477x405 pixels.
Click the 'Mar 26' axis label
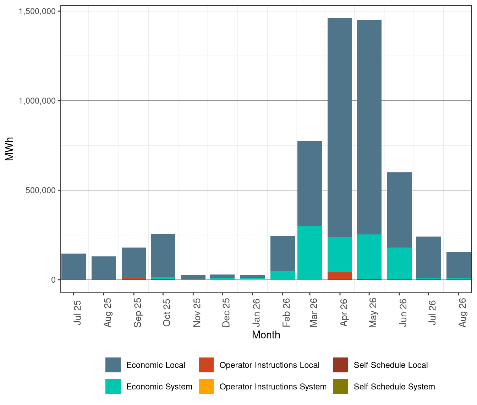(x=313, y=312)
